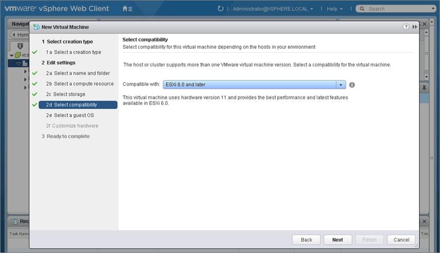Go to step 1a Select a creation type
440x253 pixels.
click(73, 52)
